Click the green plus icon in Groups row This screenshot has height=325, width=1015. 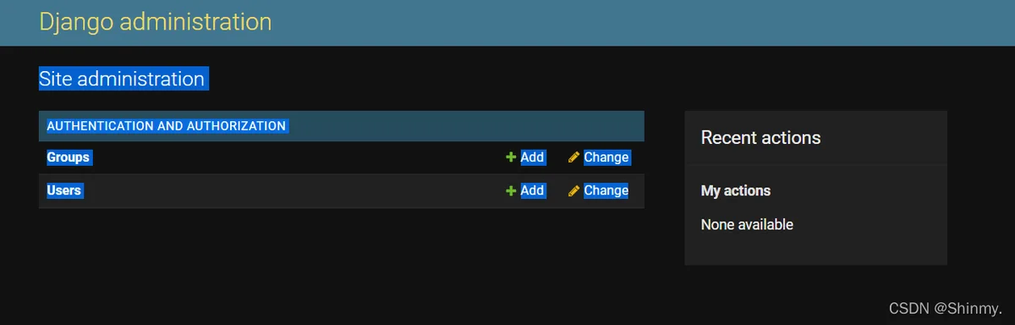(x=511, y=157)
